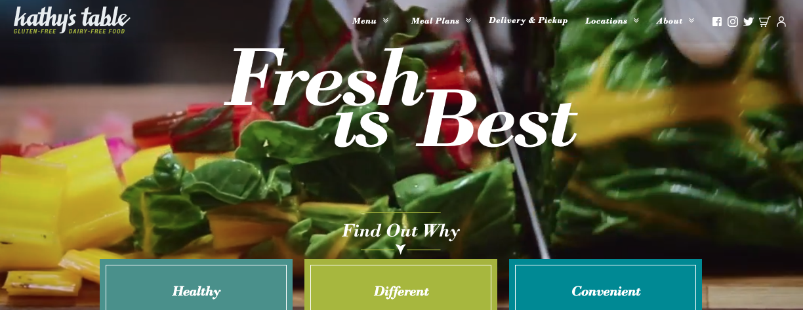Image resolution: width=803 pixels, height=310 pixels.
Task: Open the teal Convenient box
Action: 606,284
